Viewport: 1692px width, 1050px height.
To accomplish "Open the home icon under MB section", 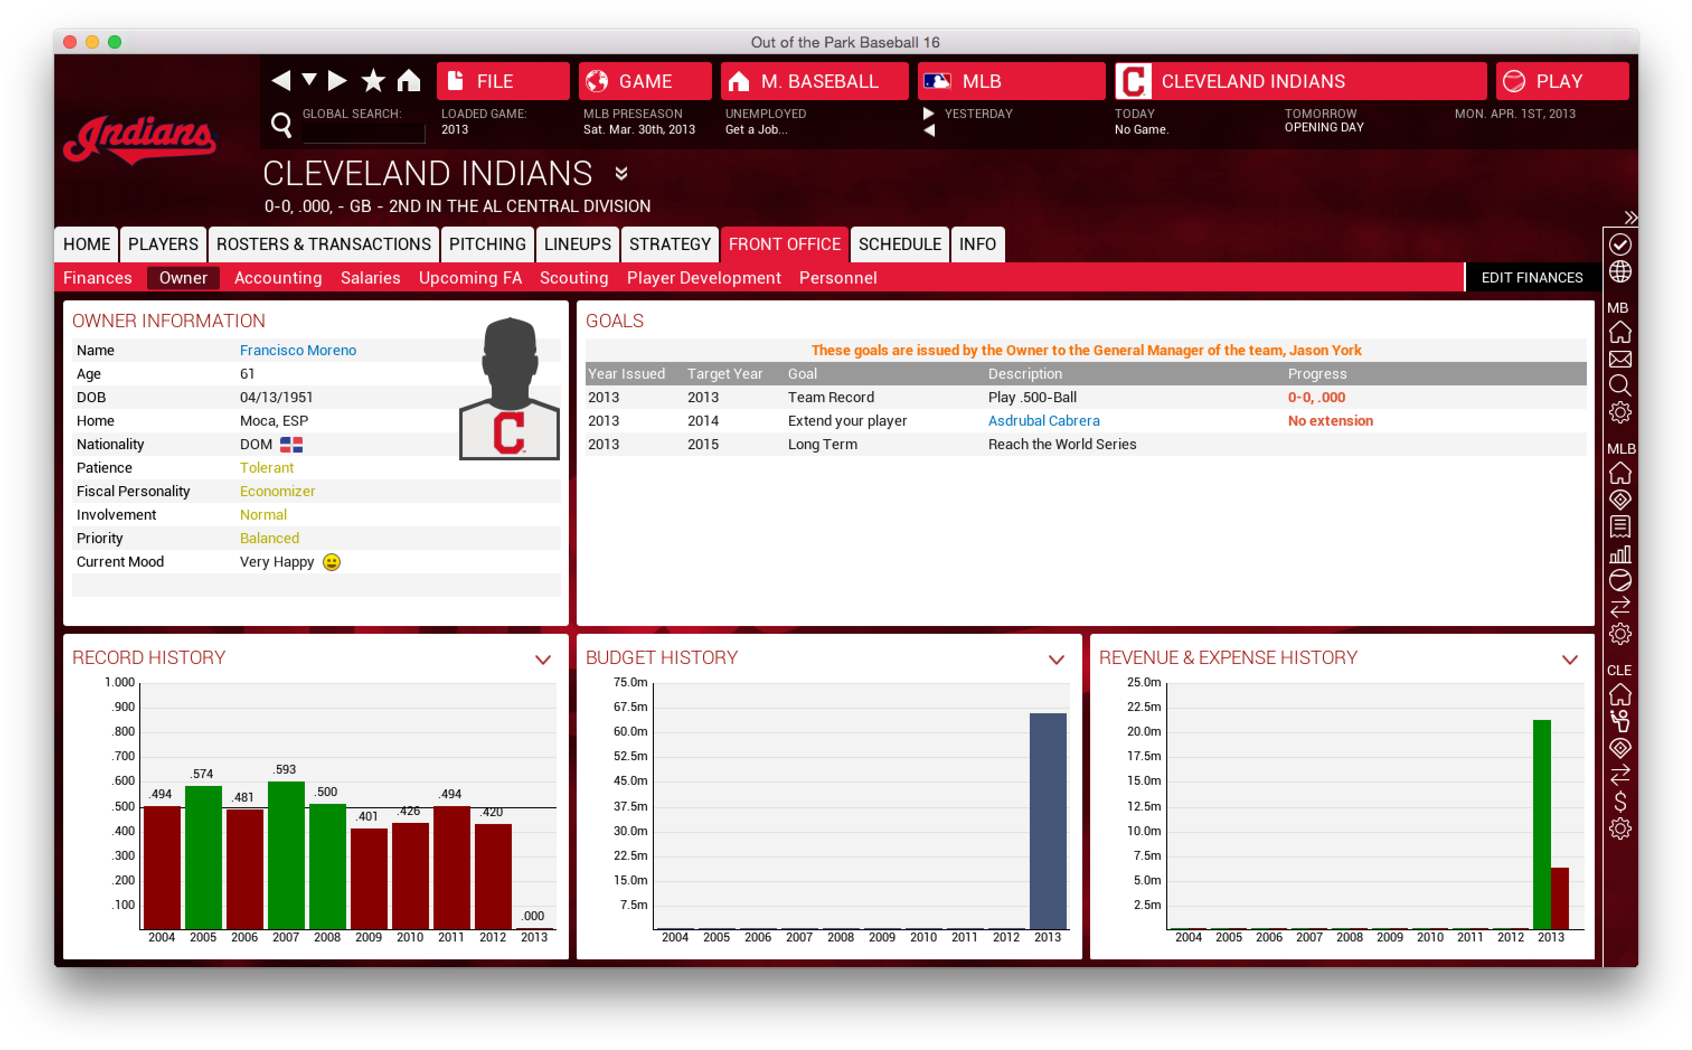I will 1619,333.
